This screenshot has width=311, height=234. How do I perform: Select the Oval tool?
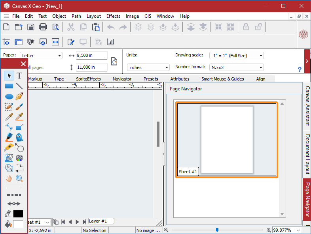[x=9, y=97]
